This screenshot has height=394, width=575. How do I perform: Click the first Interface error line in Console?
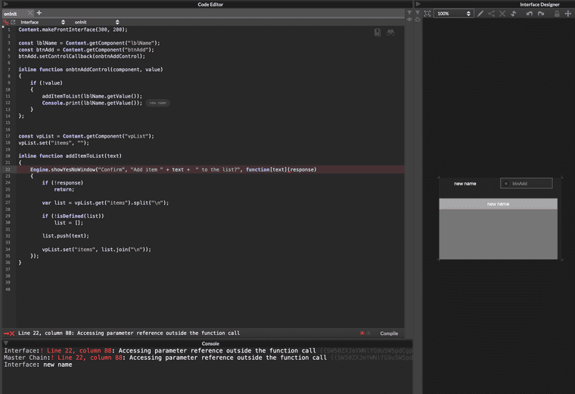[207, 351]
